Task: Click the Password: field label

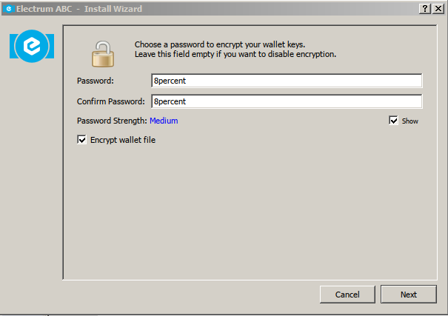Action: coord(96,81)
